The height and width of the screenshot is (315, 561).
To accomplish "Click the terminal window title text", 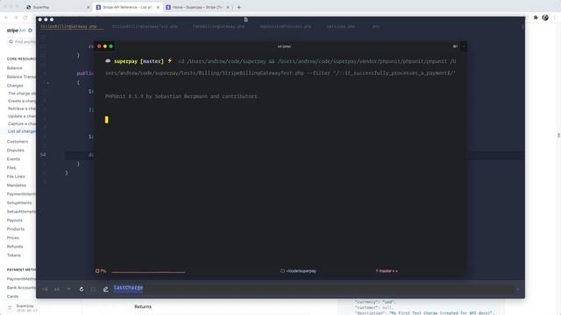I will coord(284,46).
